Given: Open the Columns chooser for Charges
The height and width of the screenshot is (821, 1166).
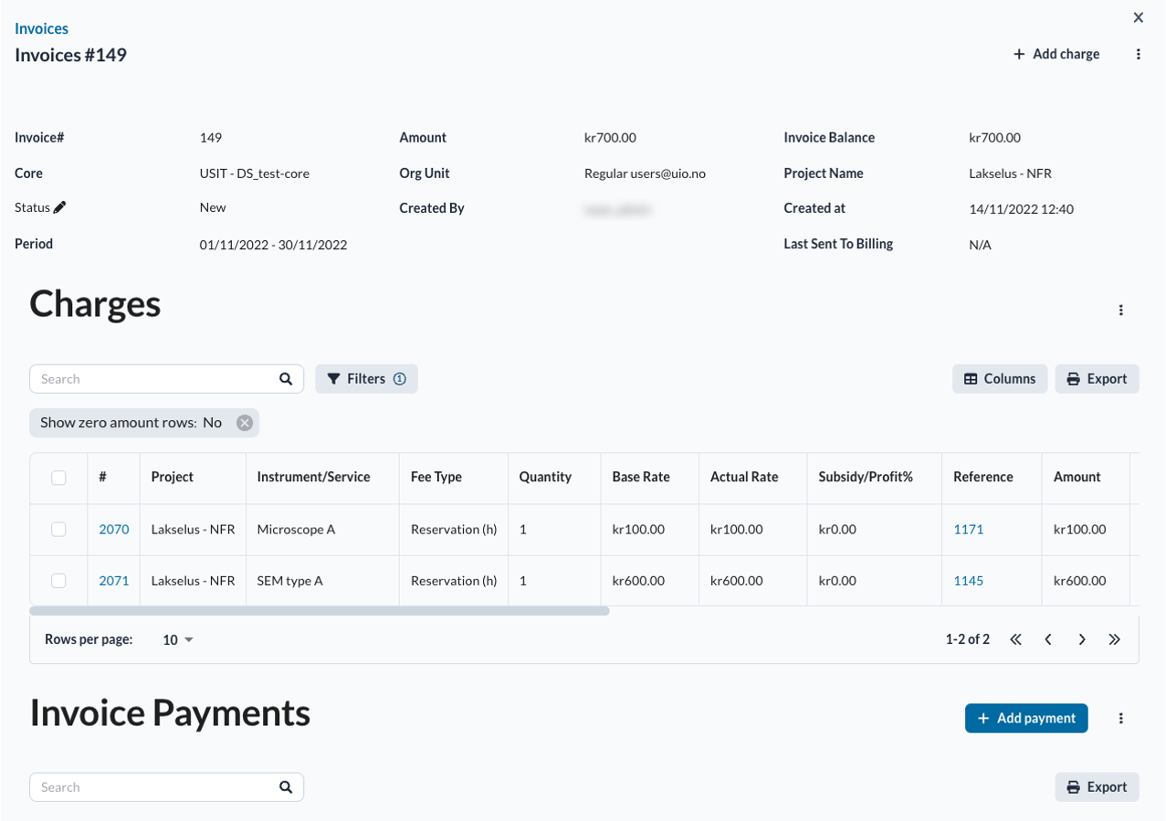Looking at the screenshot, I should tap(1000, 379).
